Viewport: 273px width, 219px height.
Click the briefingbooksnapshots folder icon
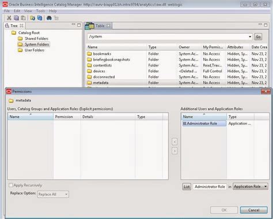click(89, 60)
